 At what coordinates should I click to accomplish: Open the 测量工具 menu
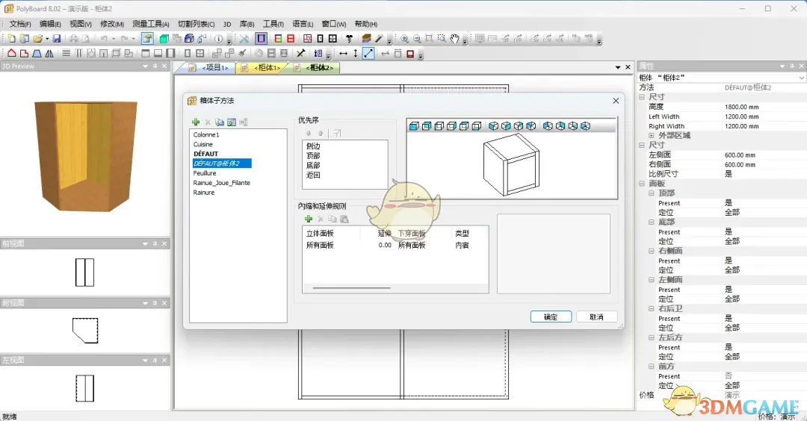coord(150,24)
